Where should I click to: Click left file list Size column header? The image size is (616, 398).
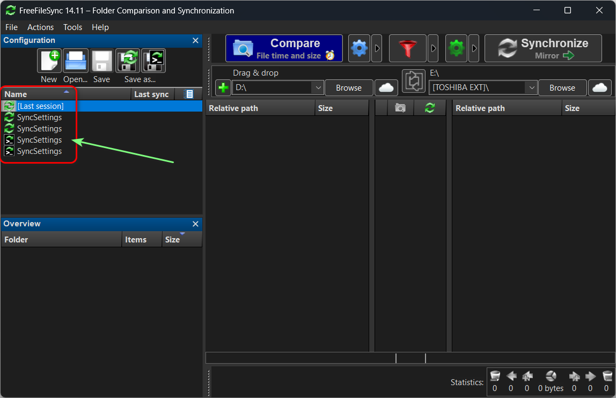342,108
